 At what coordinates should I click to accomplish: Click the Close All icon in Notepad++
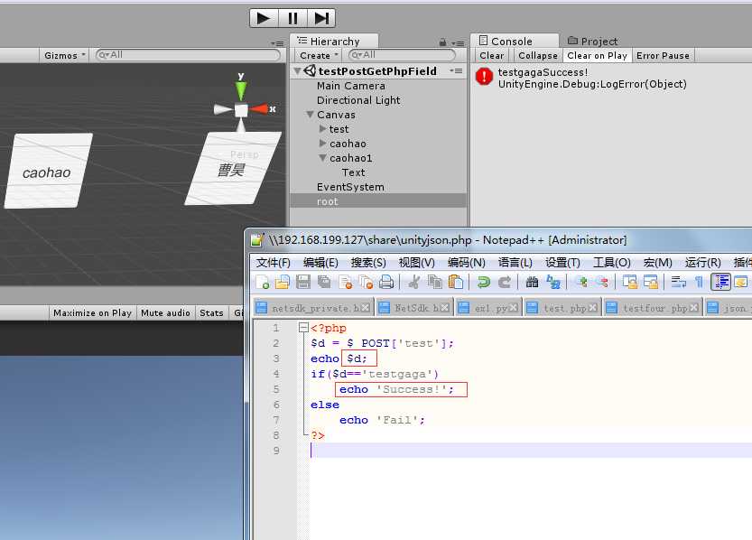coord(366,282)
